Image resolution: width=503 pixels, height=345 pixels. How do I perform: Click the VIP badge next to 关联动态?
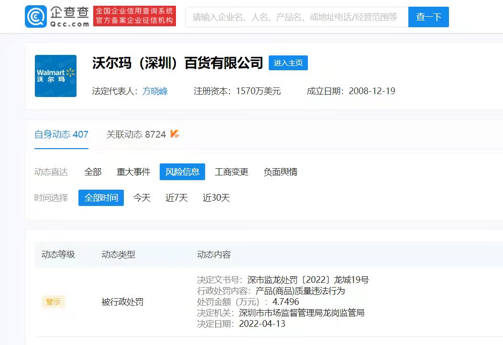(x=175, y=134)
